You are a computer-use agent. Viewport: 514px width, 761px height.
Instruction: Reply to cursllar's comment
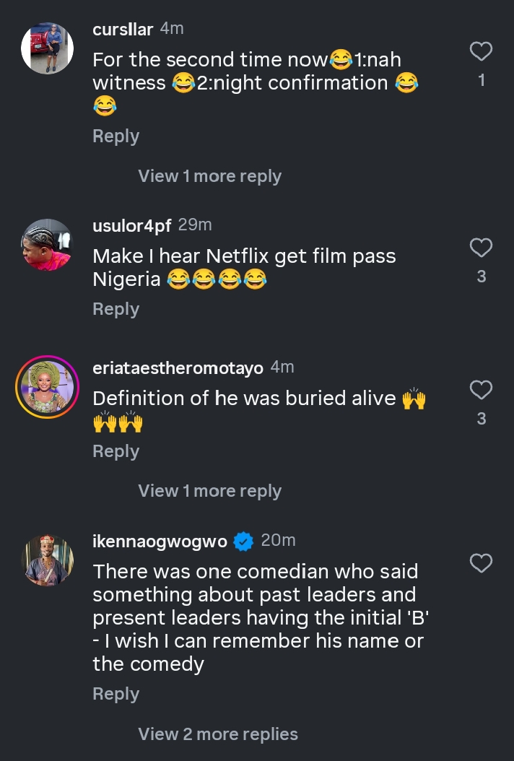(x=116, y=136)
